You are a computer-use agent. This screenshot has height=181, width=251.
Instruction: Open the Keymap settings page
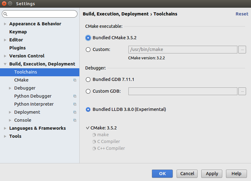coord(18,32)
